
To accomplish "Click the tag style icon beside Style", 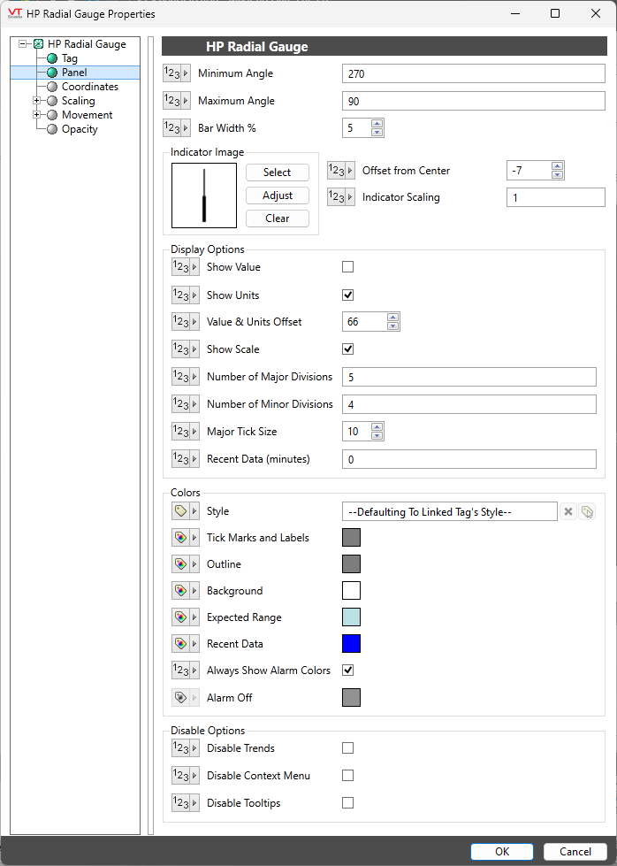I will 185,511.
